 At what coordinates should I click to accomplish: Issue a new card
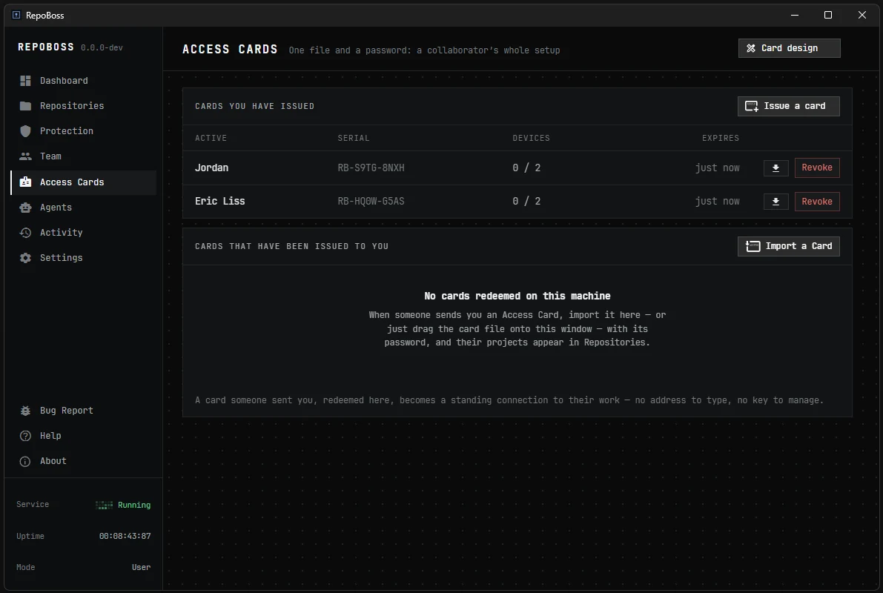(x=788, y=106)
